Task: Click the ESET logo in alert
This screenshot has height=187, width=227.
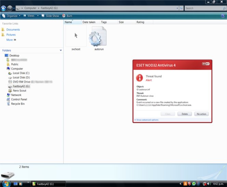Action: pyautogui.click(x=206, y=64)
